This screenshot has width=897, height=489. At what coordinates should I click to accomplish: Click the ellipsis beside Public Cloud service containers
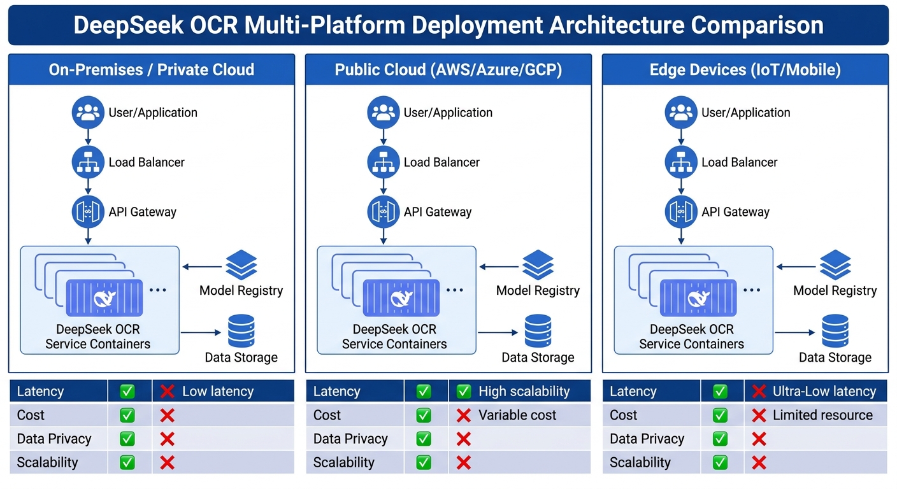[455, 290]
